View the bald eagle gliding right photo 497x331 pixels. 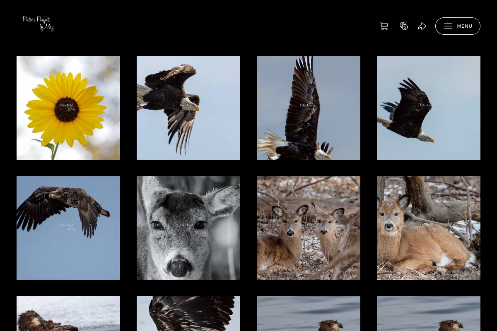(x=429, y=108)
